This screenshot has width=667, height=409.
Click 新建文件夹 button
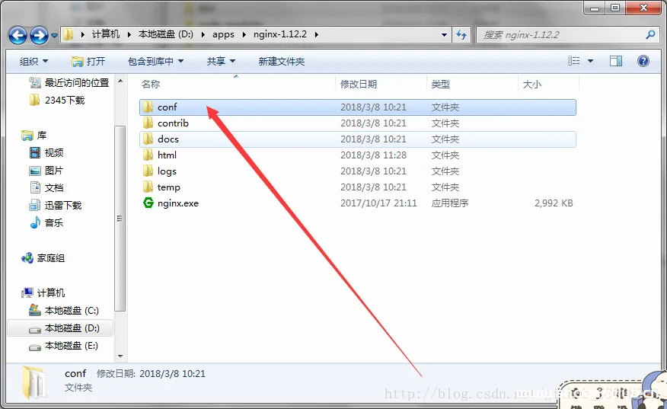click(282, 61)
